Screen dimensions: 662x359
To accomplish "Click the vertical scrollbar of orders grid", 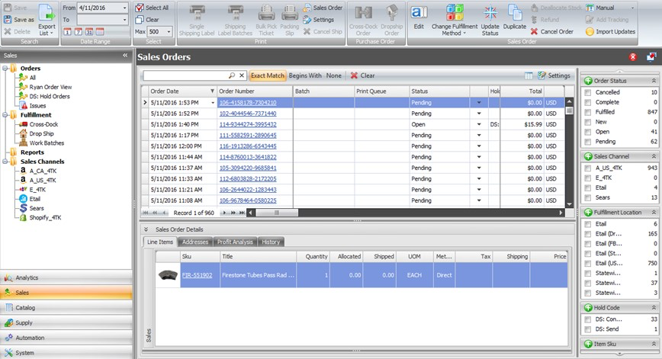I will tap(569, 152).
